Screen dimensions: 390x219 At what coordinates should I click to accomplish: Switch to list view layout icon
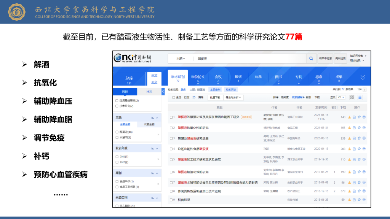click(360, 97)
